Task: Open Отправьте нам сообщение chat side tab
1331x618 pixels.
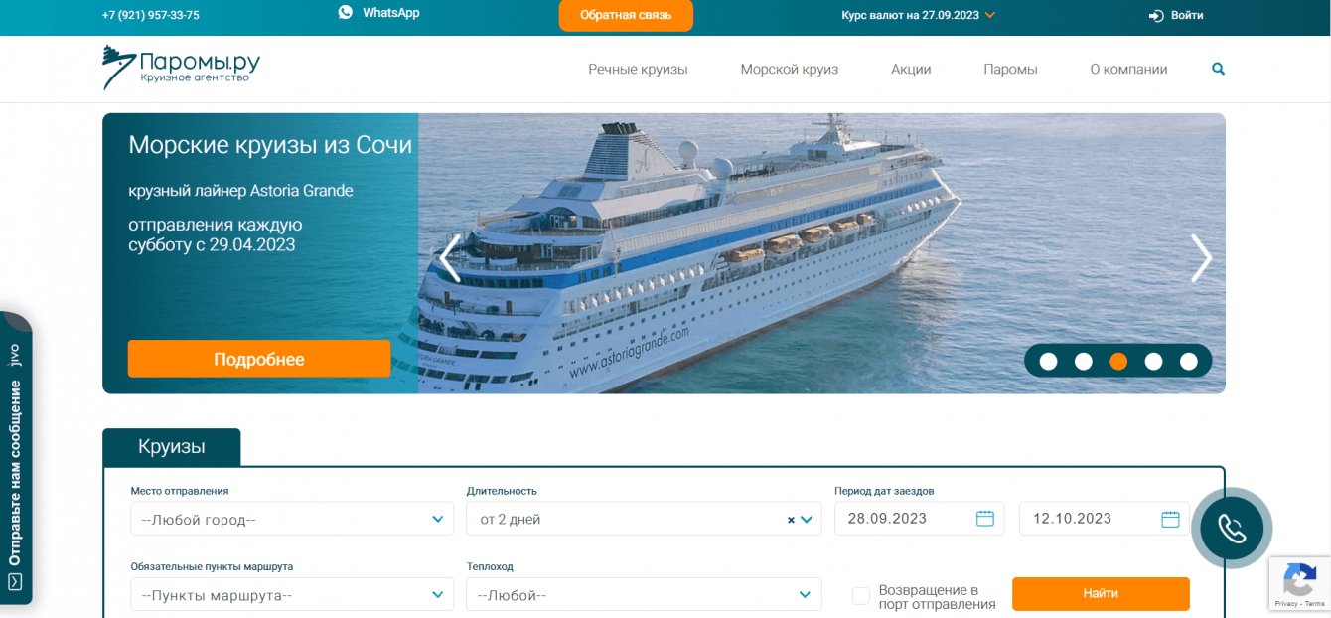Action: click(x=15, y=459)
